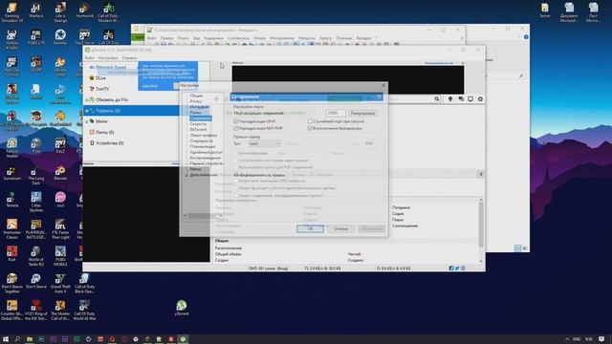
Task: Click the lightbulb icon in uTorrent toolbar
Action: [450, 99]
